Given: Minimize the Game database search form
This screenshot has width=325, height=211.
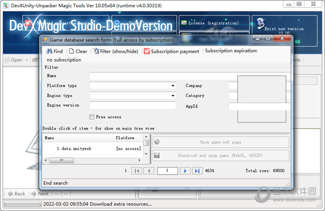Looking at the screenshot, I should (x=258, y=39).
